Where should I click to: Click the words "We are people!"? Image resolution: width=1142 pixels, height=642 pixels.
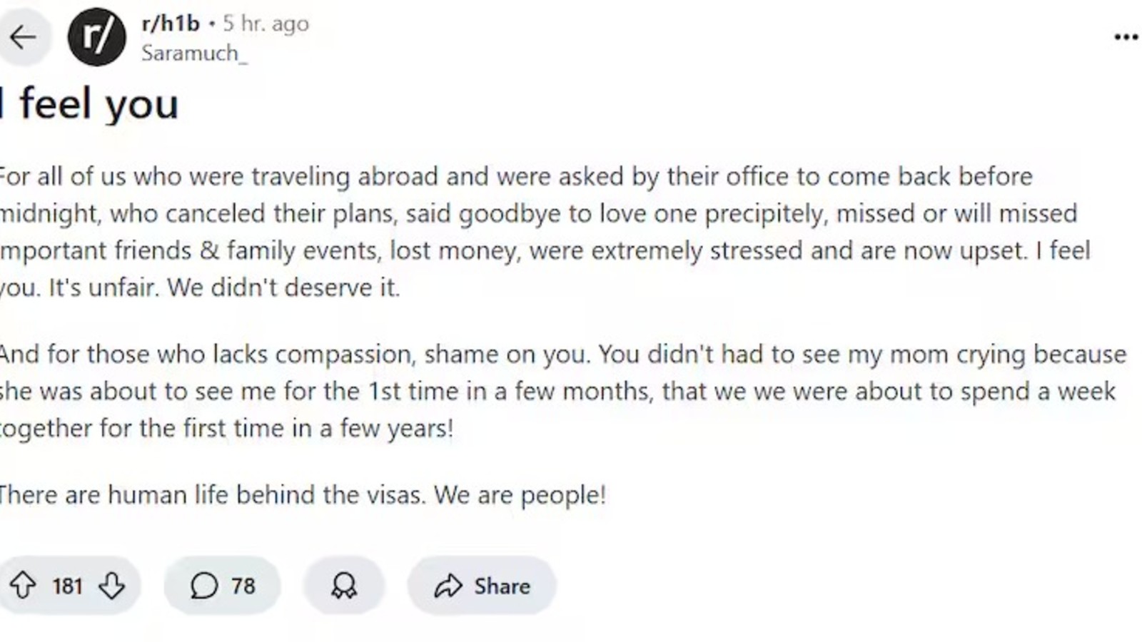coord(520,495)
